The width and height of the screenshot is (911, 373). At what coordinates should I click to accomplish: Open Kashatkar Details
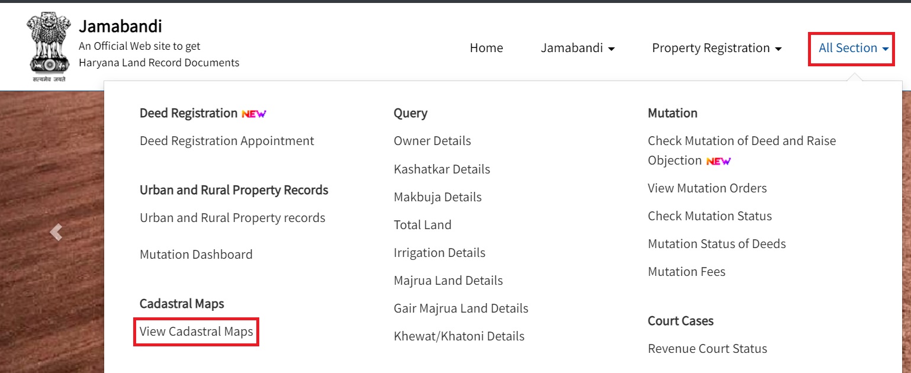[442, 169]
